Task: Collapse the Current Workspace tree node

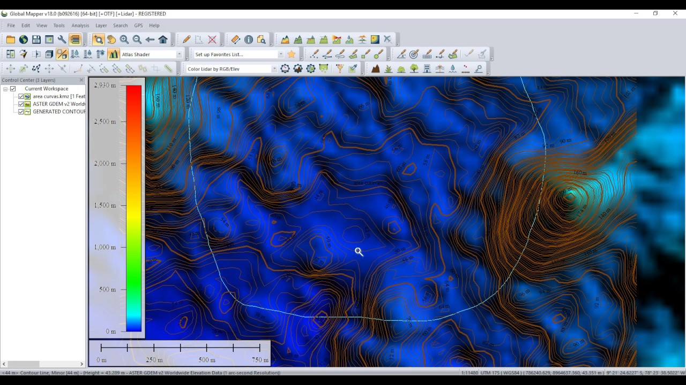Action: point(5,89)
